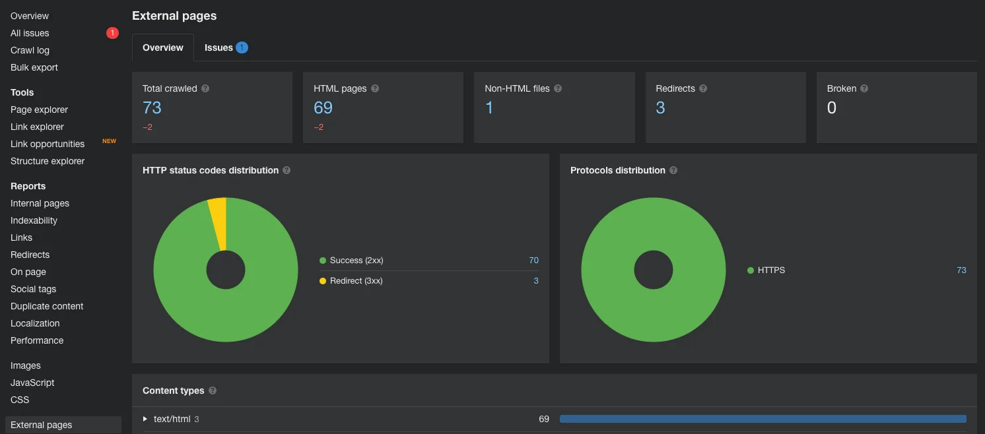The height and width of the screenshot is (434, 985).
Task: Open the Redirects report in sidebar
Action: coord(30,255)
